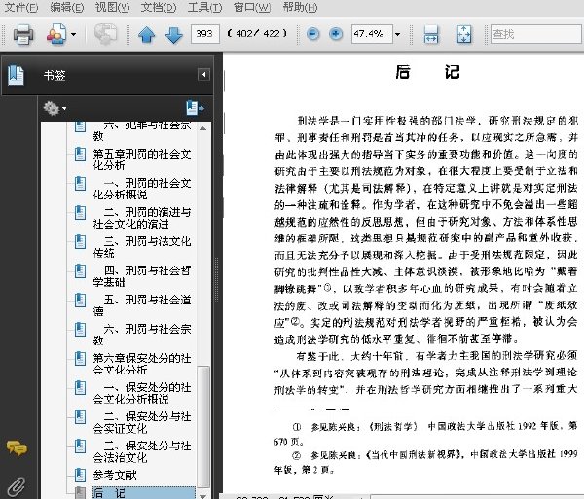Expand the collaborate icon dropdown arrow

[x=73, y=35]
